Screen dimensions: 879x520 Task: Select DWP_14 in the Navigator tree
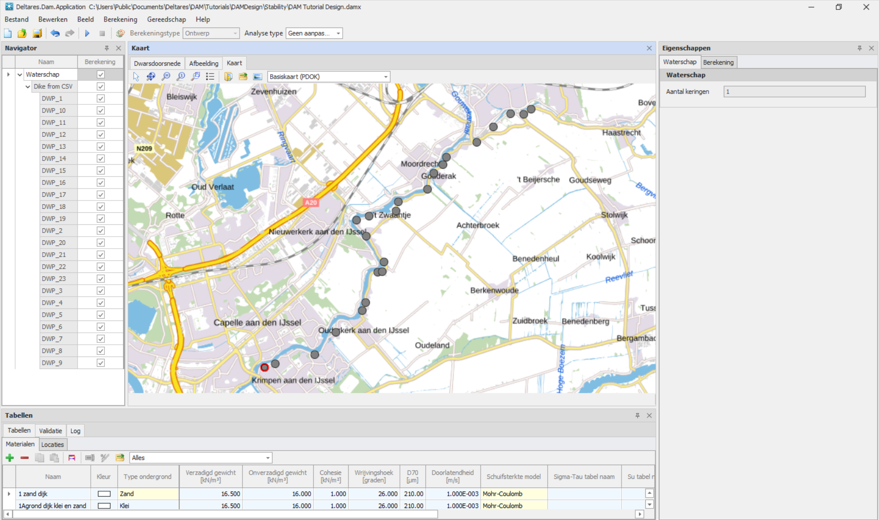pyautogui.click(x=54, y=158)
